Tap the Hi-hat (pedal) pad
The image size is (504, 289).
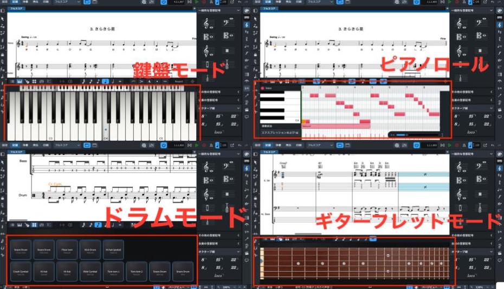pos(113,250)
